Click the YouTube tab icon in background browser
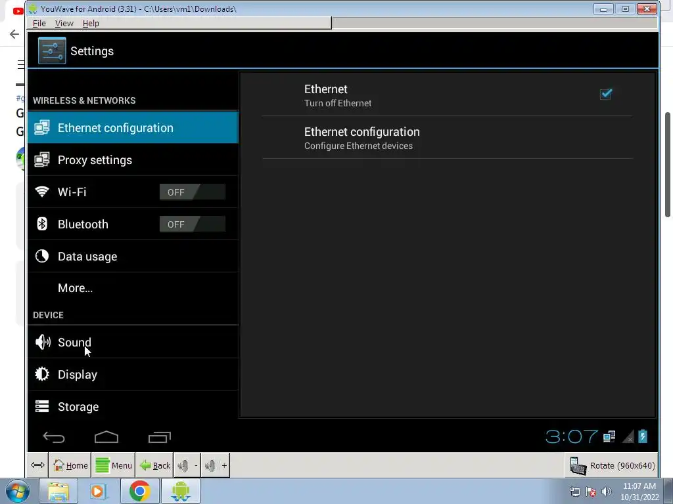Viewport: 673px width, 504px height. [x=18, y=10]
